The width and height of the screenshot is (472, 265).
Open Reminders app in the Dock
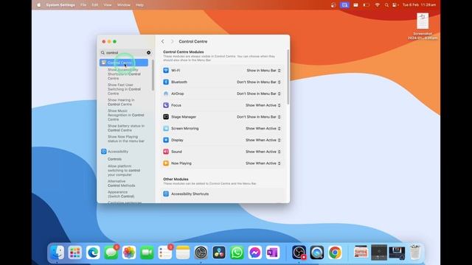(165, 252)
